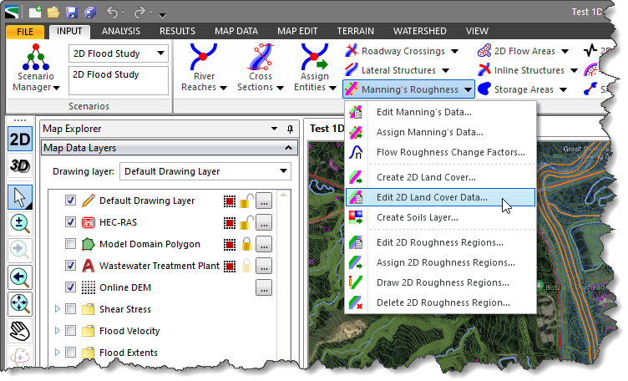Select the zoom in/out magnifier tool
The width and height of the screenshot is (628, 381).
20,224
